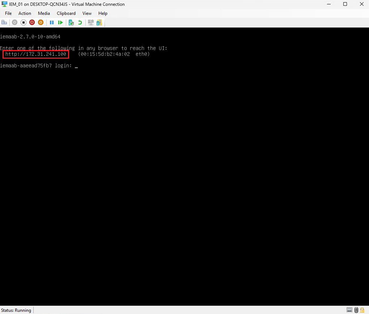Save the virtual machine state
The height and width of the screenshot is (314, 369).
click(x=41, y=22)
